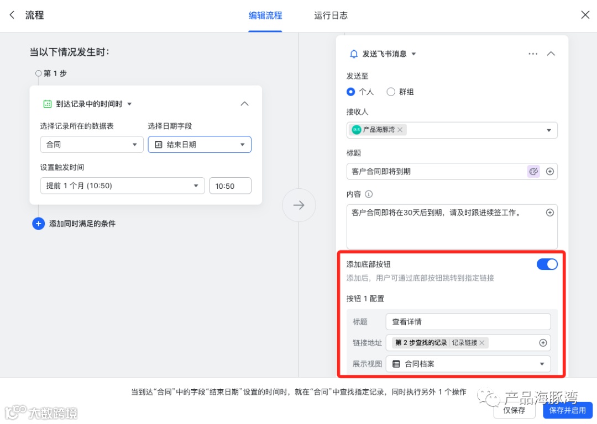Click 添加同时满足的条件 link text
This screenshot has width=597, height=424.
coord(82,224)
